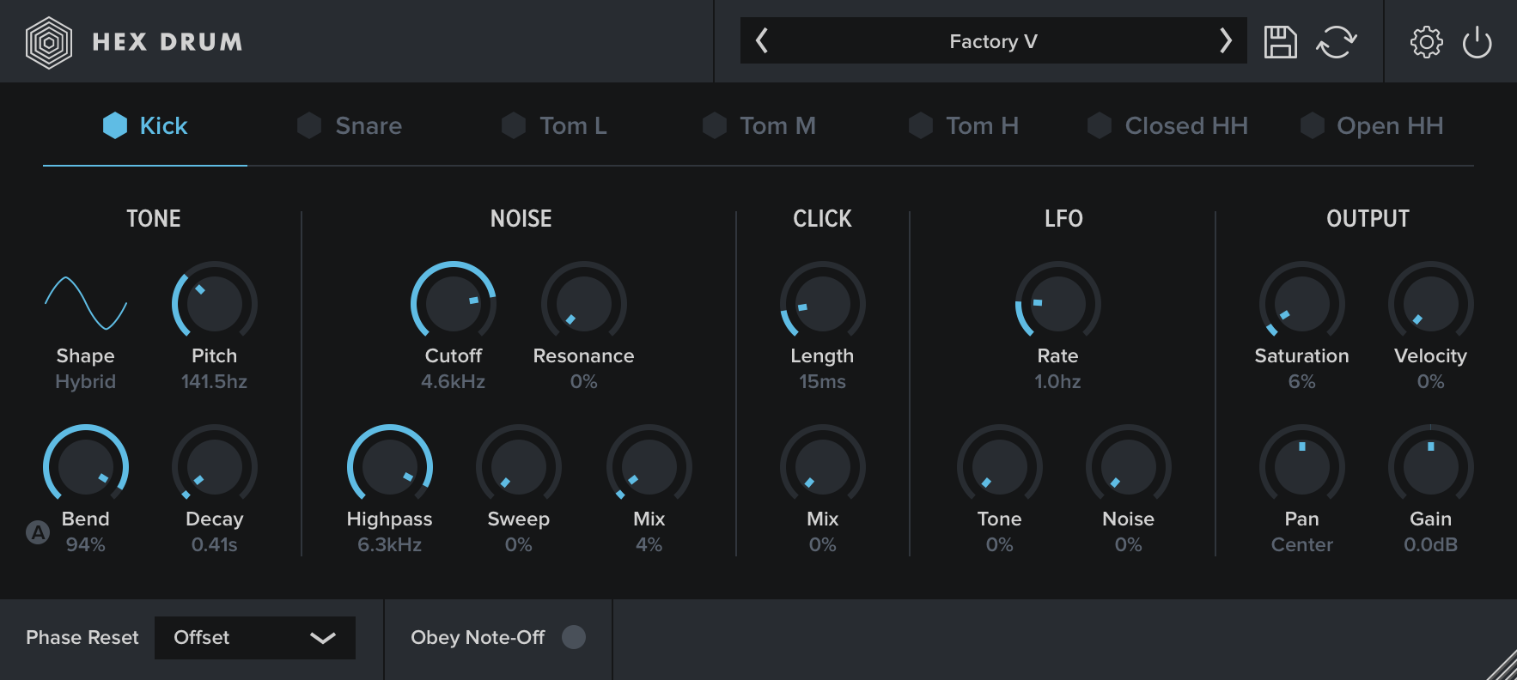Image resolution: width=1517 pixels, height=680 pixels.
Task: Click the save preset floppy disk icon
Action: tap(1280, 41)
